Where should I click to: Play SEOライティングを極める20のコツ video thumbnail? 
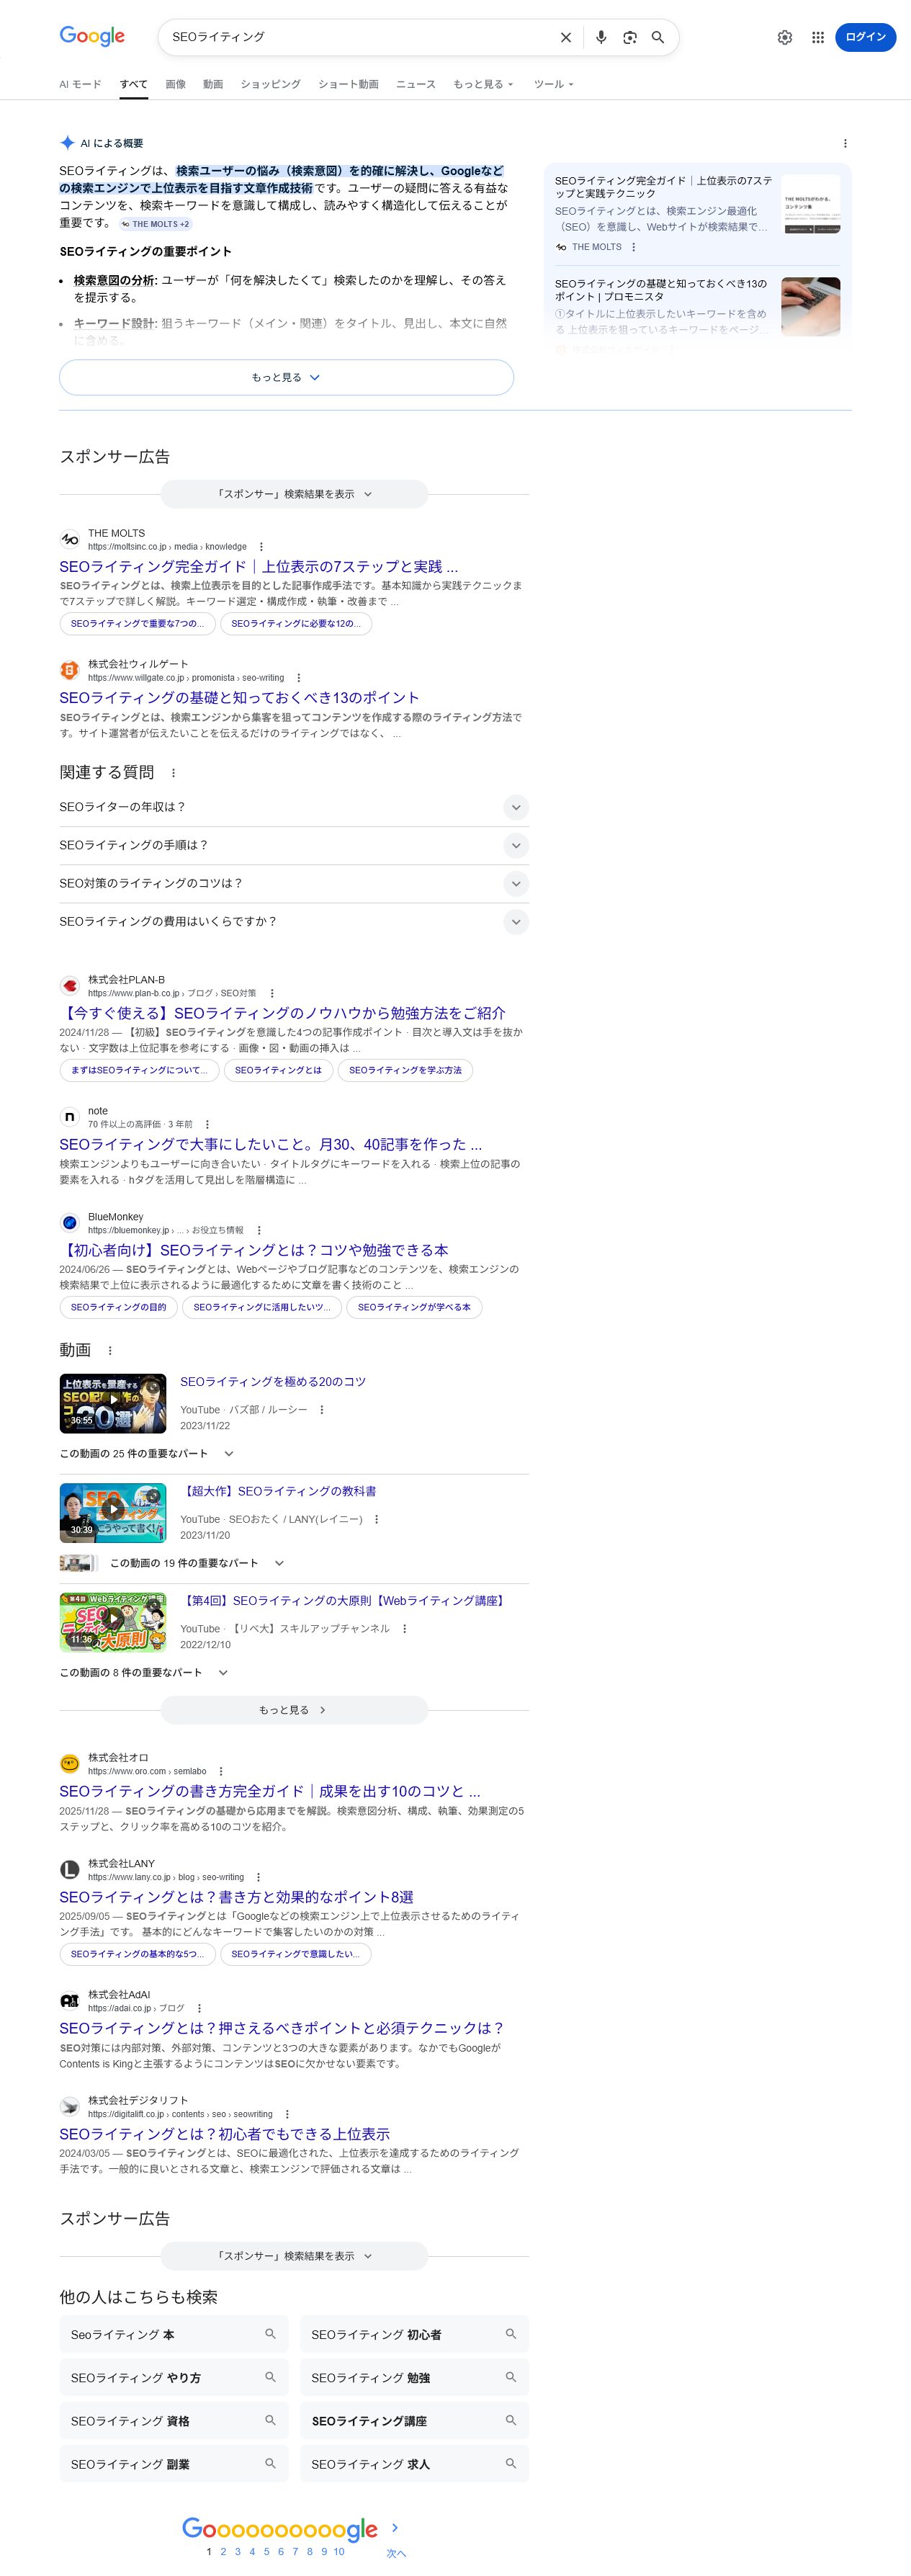pyautogui.click(x=113, y=1404)
